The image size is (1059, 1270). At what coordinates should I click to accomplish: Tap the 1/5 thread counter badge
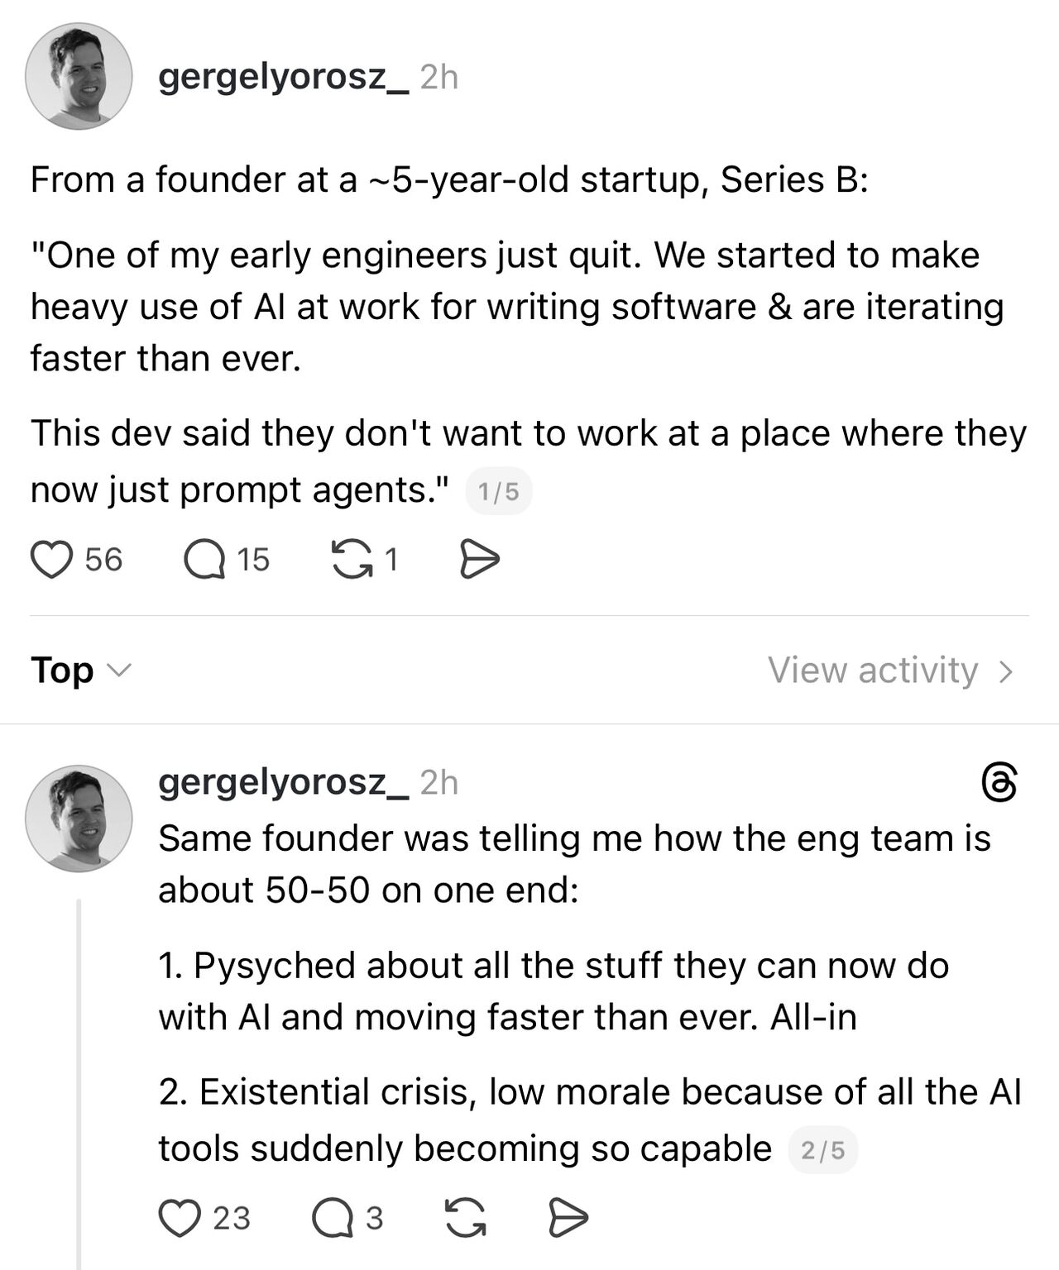[x=499, y=492]
